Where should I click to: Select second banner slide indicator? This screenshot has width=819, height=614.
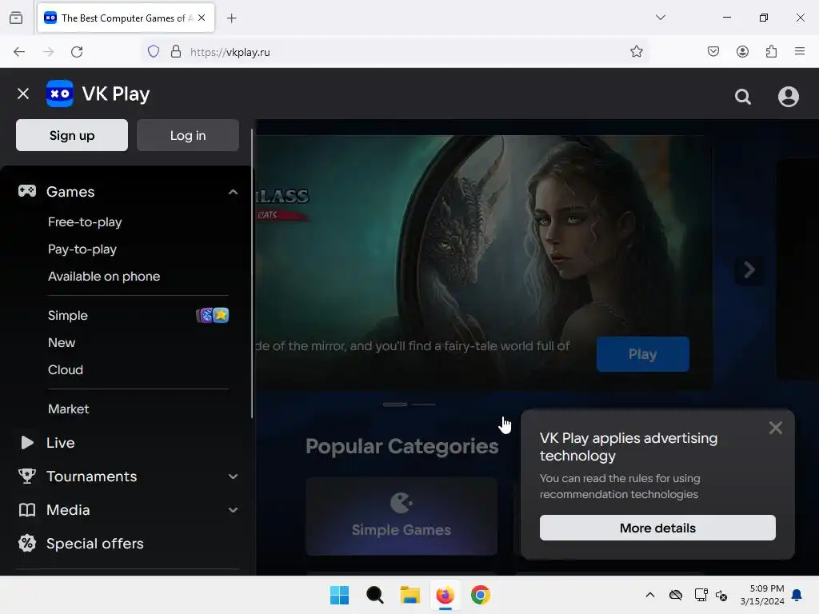[423, 404]
